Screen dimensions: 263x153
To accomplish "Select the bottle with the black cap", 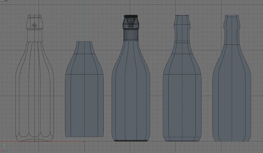I will tap(131, 78).
